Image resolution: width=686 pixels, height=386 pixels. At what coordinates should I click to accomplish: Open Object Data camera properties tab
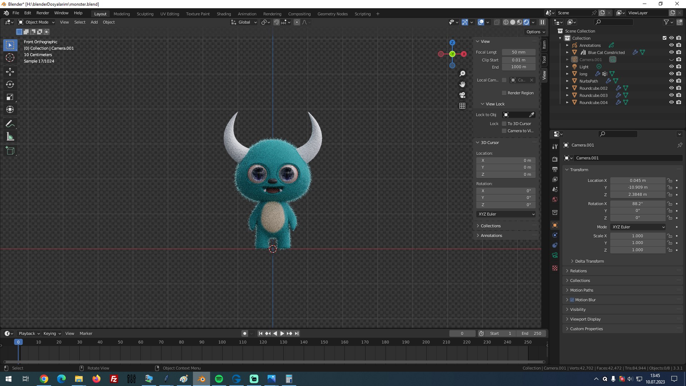(555, 255)
